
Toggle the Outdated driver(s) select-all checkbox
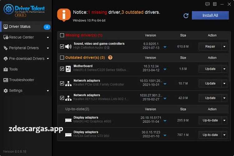pyautogui.click(x=62, y=57)
